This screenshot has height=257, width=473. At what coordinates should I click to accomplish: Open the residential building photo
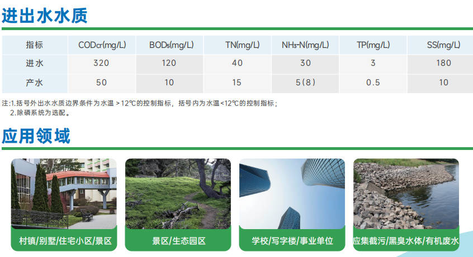coord(64,194)
